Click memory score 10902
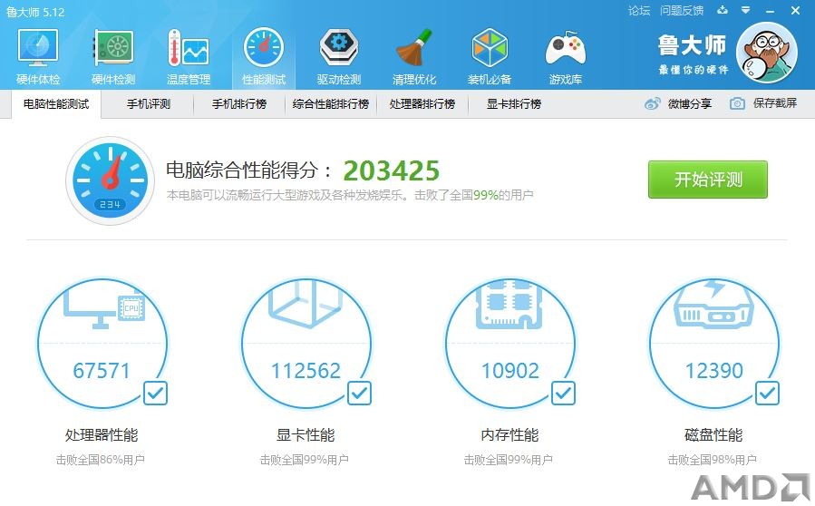 [509, 371]
